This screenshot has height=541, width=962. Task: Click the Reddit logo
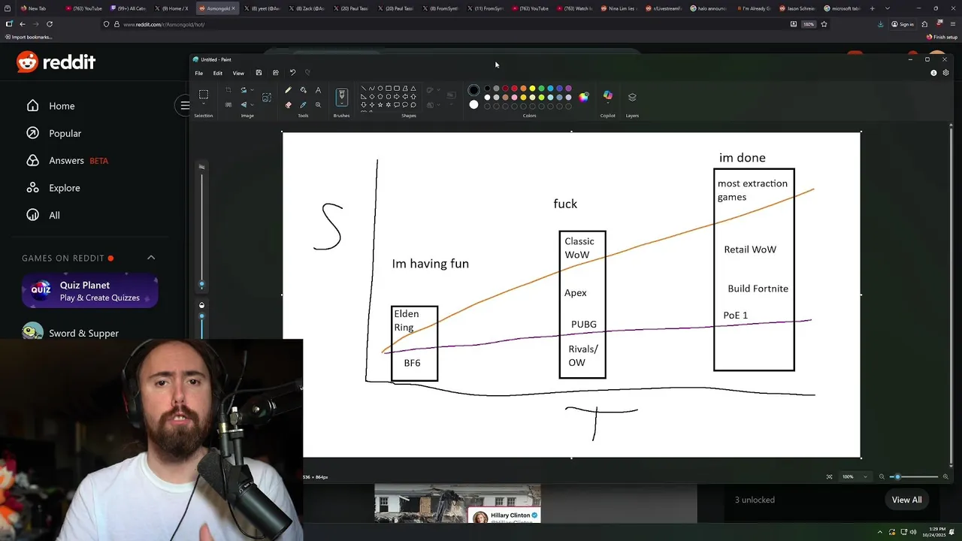click(x=56, y=62)
